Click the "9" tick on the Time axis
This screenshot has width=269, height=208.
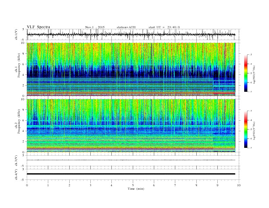pos(217,185)
